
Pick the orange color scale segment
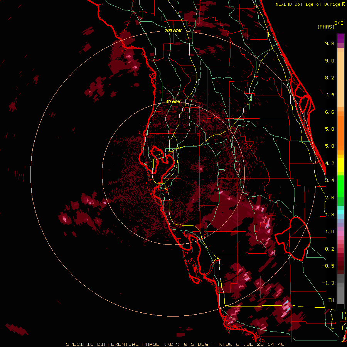(x=340, y=133)
